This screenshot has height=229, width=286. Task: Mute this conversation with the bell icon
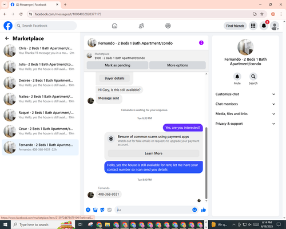[x=237, y=77]
